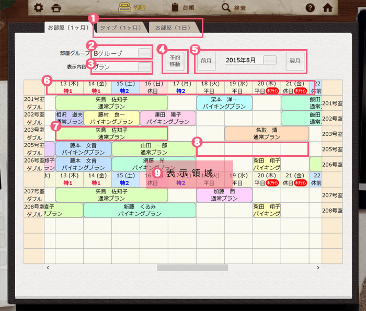Image resolution: width=366 pixels, height=311 pixels.
Task: Go to the home icon
Action: point(328,8)
